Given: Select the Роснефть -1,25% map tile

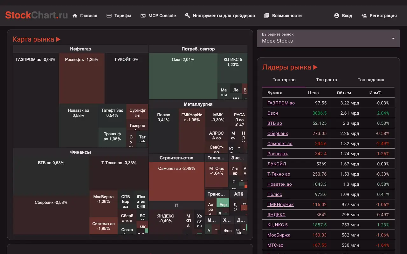Looking at the screenshot, I should [x=82, y=78].
